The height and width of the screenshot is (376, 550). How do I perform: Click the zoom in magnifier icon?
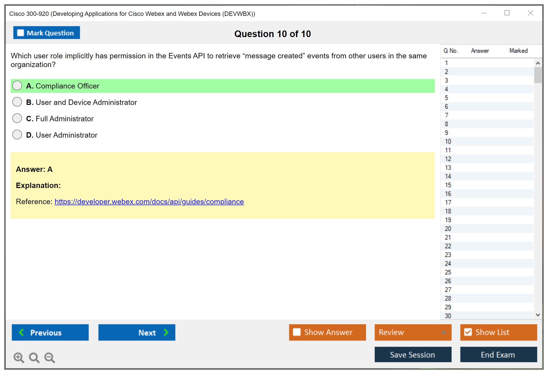tap(19, 357)
